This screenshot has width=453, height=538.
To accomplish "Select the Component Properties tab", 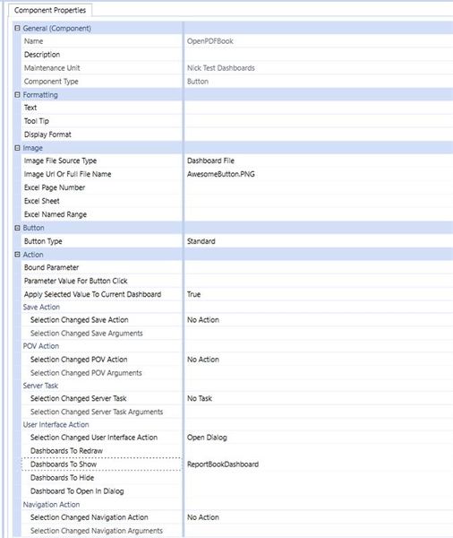I will coord(50,10).
